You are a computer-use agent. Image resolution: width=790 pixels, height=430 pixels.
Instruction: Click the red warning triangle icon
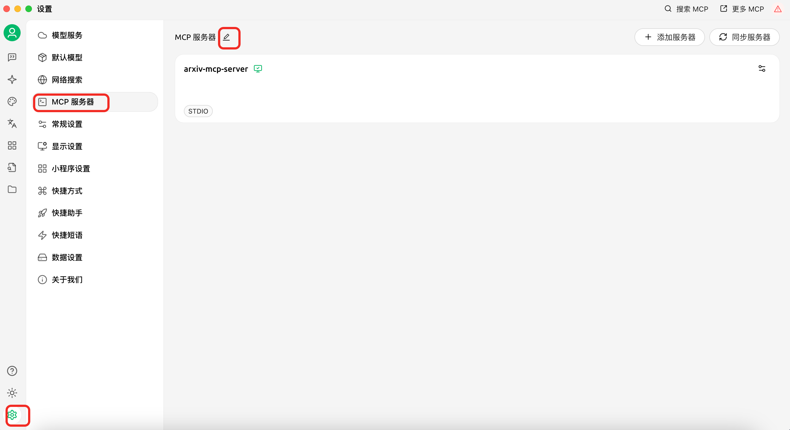777,9
